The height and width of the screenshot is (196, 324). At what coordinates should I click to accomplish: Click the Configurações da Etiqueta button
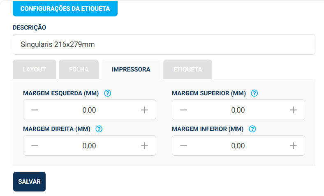(65, 9)
